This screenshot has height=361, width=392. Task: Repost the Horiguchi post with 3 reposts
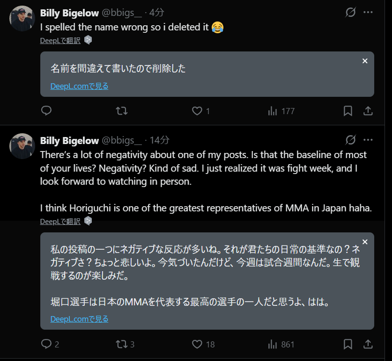[x=122, y=344]
